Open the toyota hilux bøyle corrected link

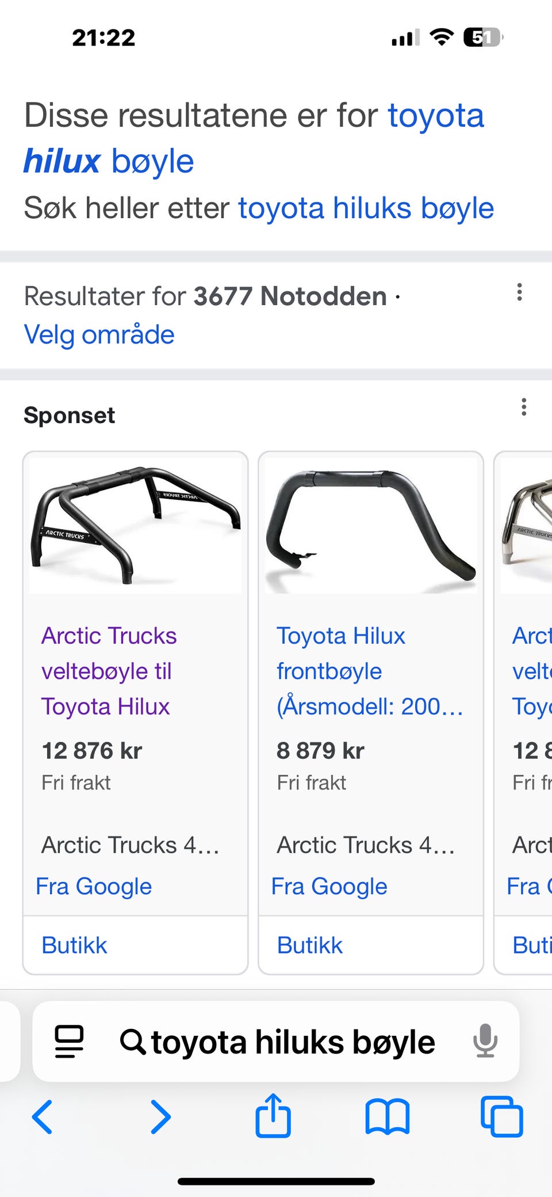tap(253, 138)
